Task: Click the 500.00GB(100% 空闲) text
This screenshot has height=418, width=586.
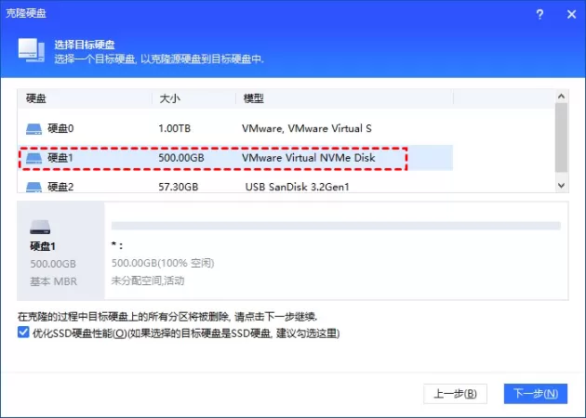Action: click(x=163, y=263)
